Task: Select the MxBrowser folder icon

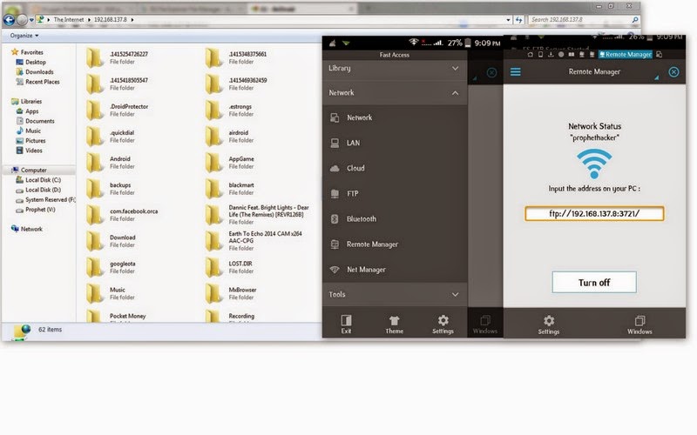Action: pyautogui.click(x=213, y=293)
